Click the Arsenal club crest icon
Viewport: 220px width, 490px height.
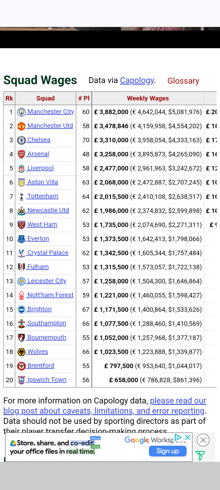click(x=21, y=154)
